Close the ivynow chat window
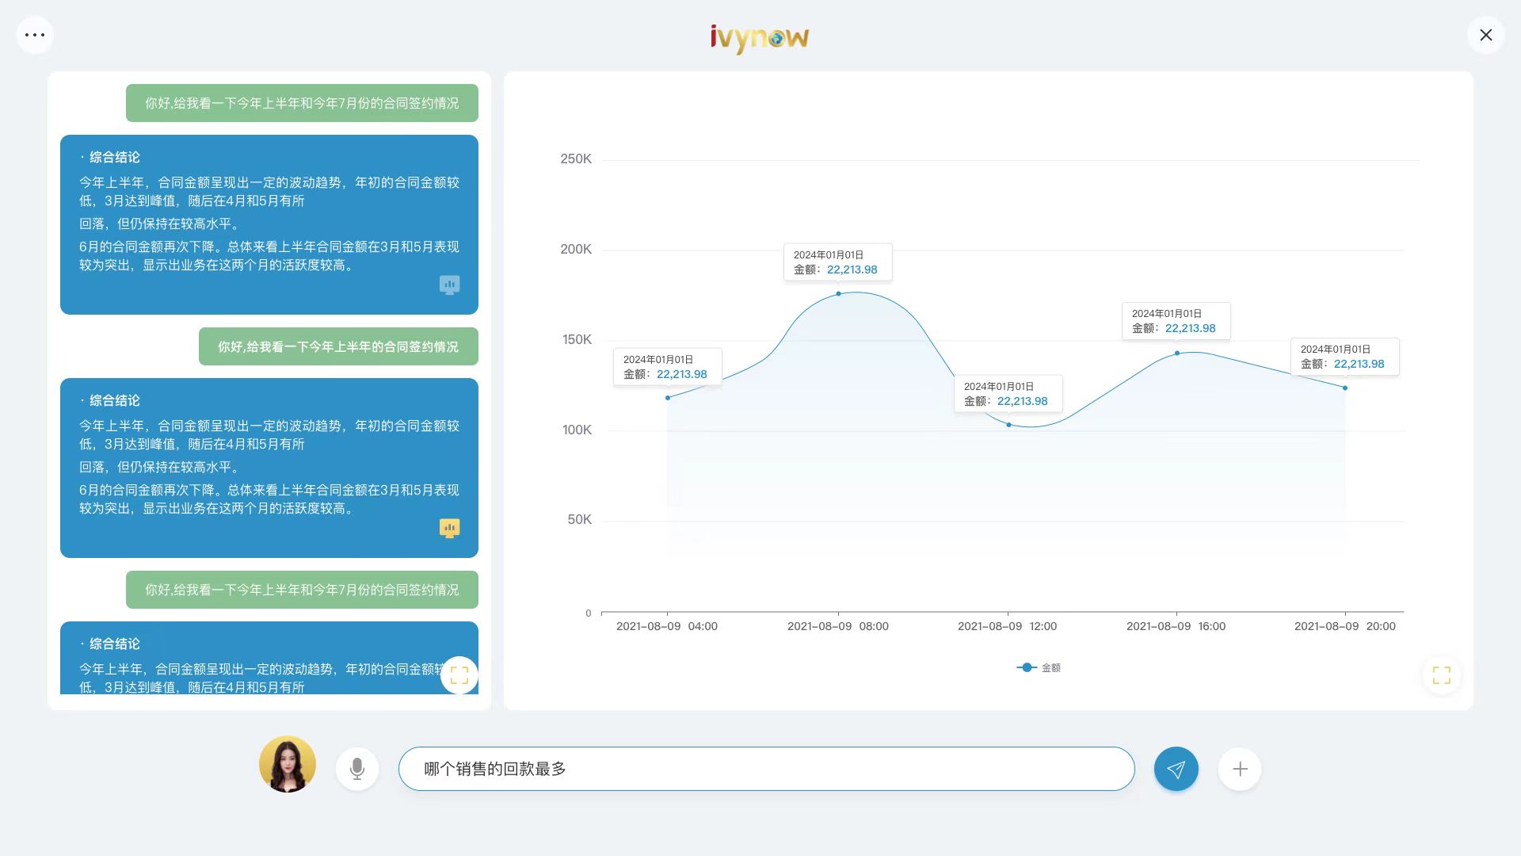This screenshot has height=856, width=1521. 1485,35
